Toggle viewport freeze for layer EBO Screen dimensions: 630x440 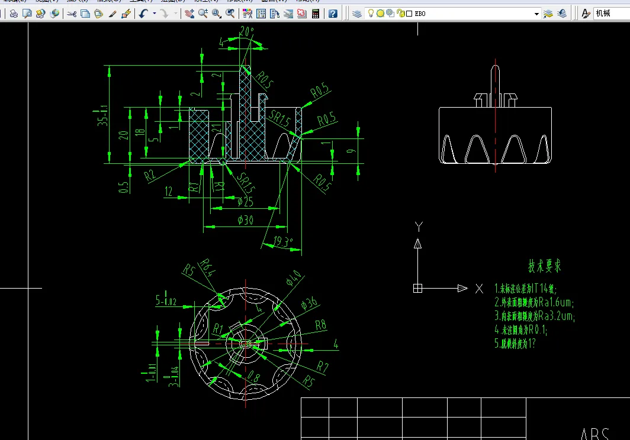[390, 13]
